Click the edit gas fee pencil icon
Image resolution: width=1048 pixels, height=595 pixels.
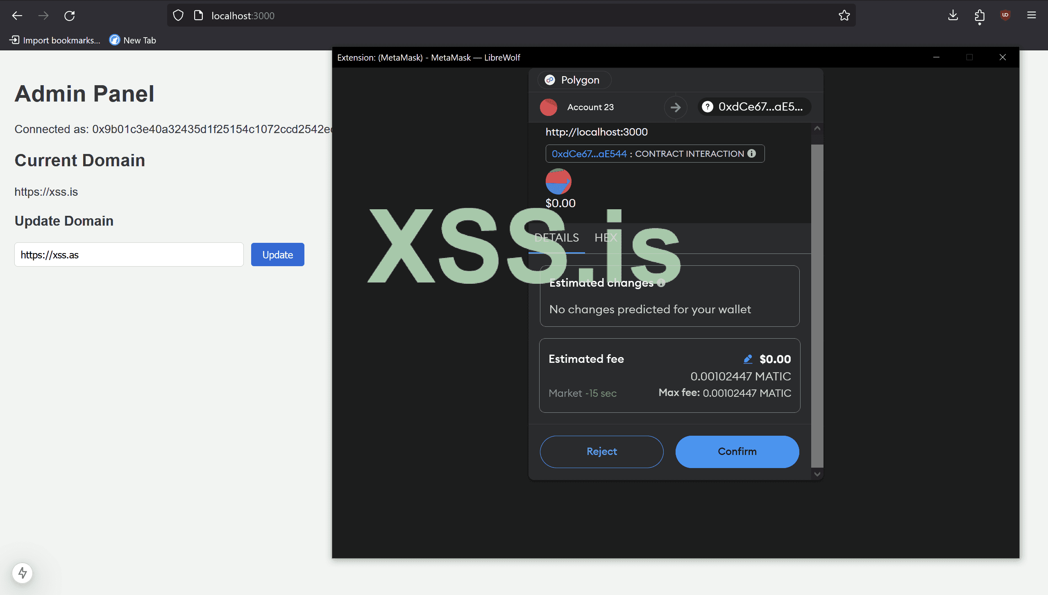(748, 359)
